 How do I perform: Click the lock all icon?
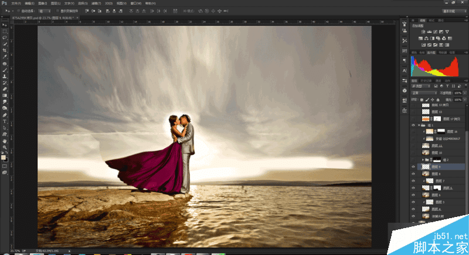click(x=438, y=99)
